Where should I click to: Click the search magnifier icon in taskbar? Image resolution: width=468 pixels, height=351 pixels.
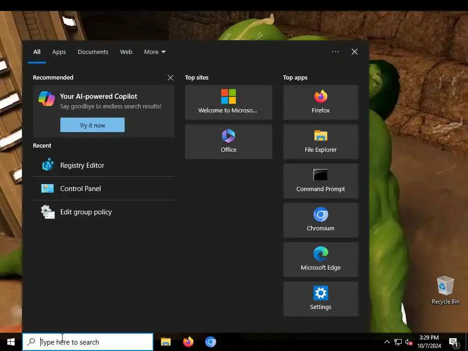(x=32, y=342)
